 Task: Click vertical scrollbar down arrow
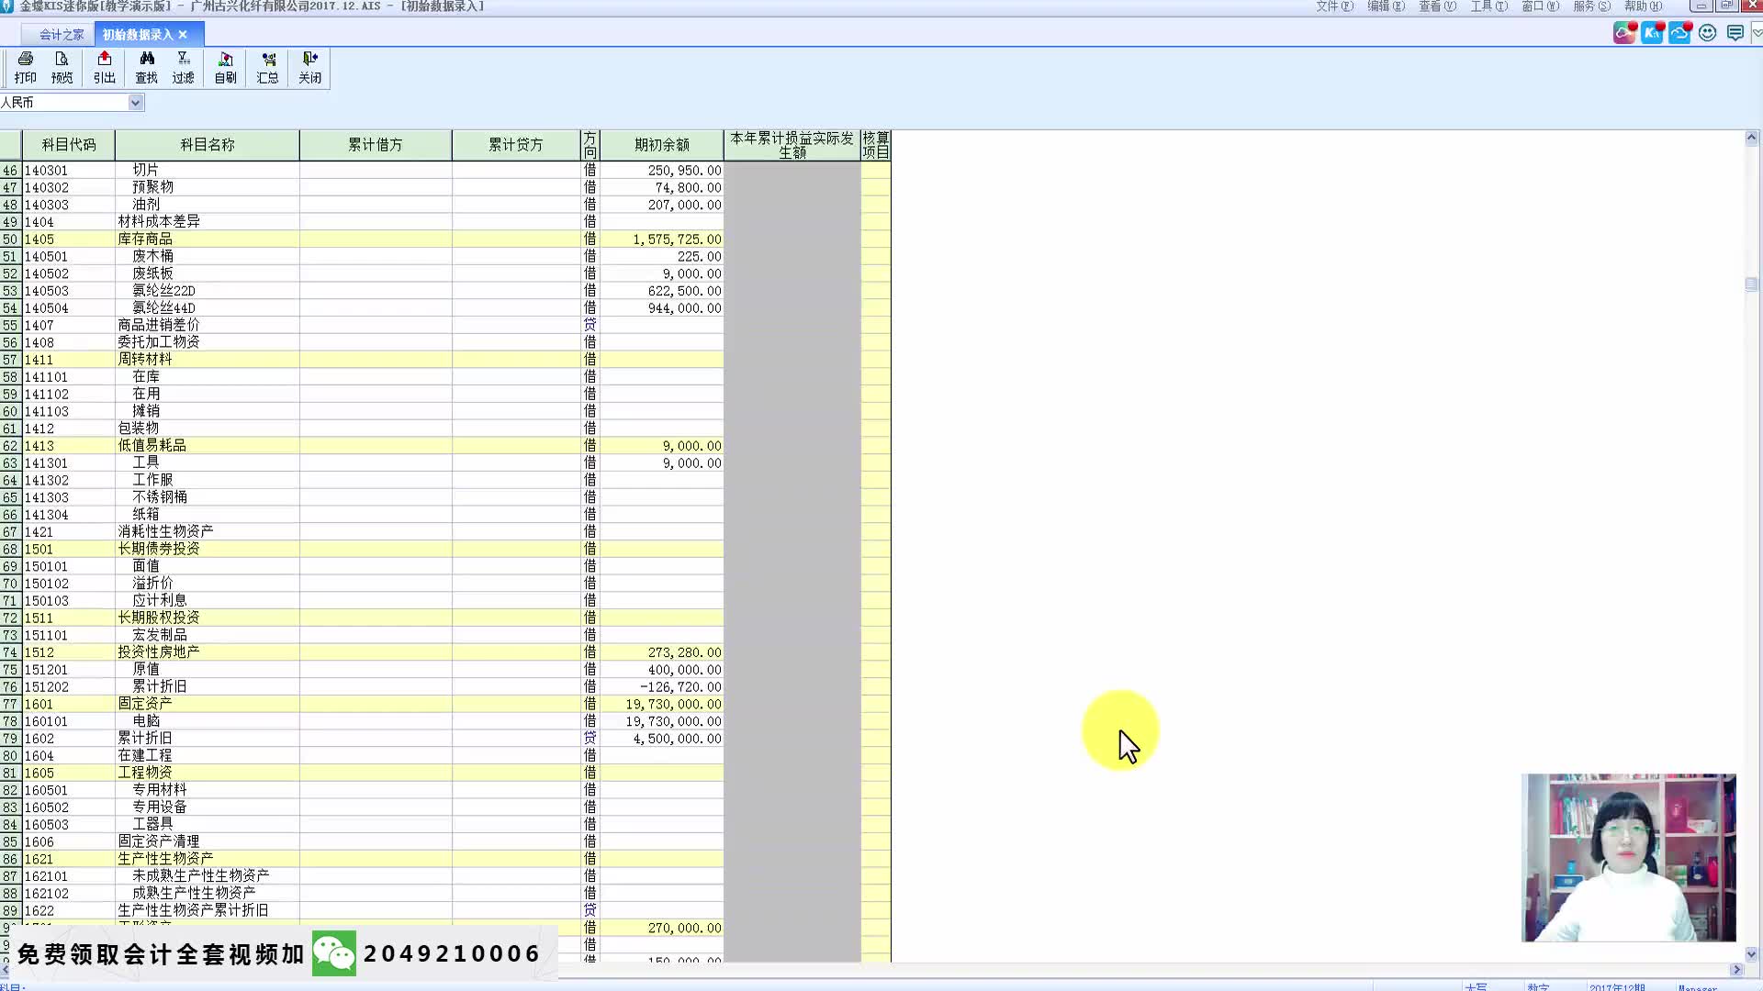(x=1751, y=954)
